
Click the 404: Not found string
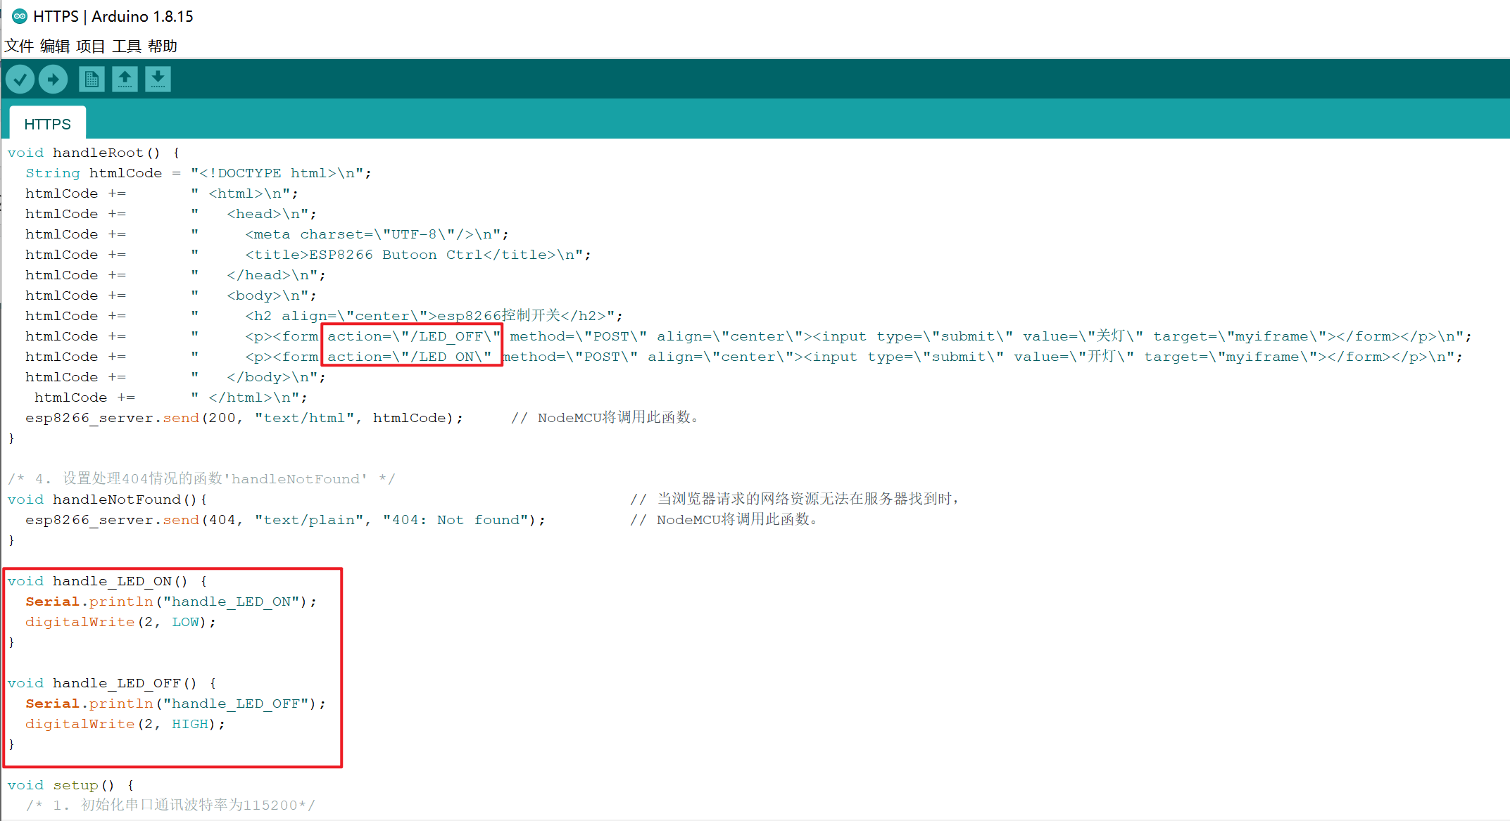455,520
